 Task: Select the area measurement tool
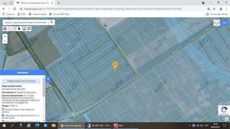(15, 29)
